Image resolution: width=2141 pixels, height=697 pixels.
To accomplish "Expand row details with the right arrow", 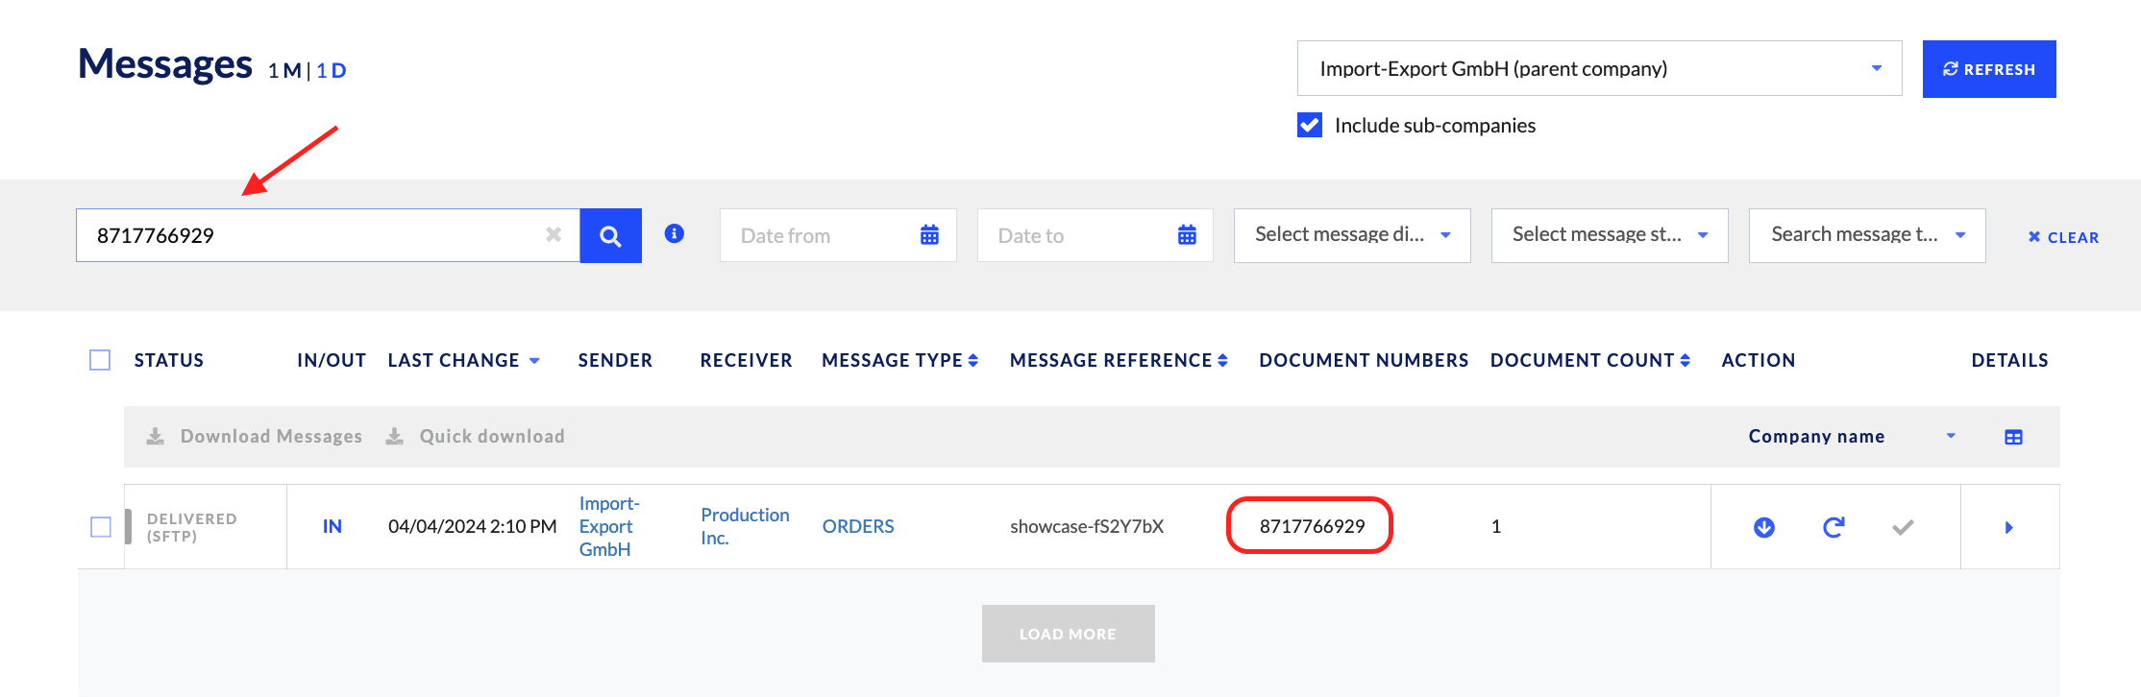I will 2009,527.
